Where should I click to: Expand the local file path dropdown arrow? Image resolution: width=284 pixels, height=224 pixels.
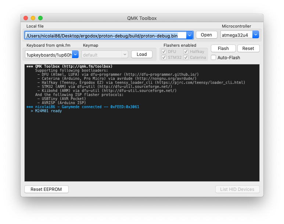190,35
